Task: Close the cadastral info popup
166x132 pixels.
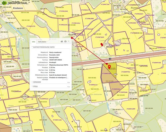Action: 69,41
